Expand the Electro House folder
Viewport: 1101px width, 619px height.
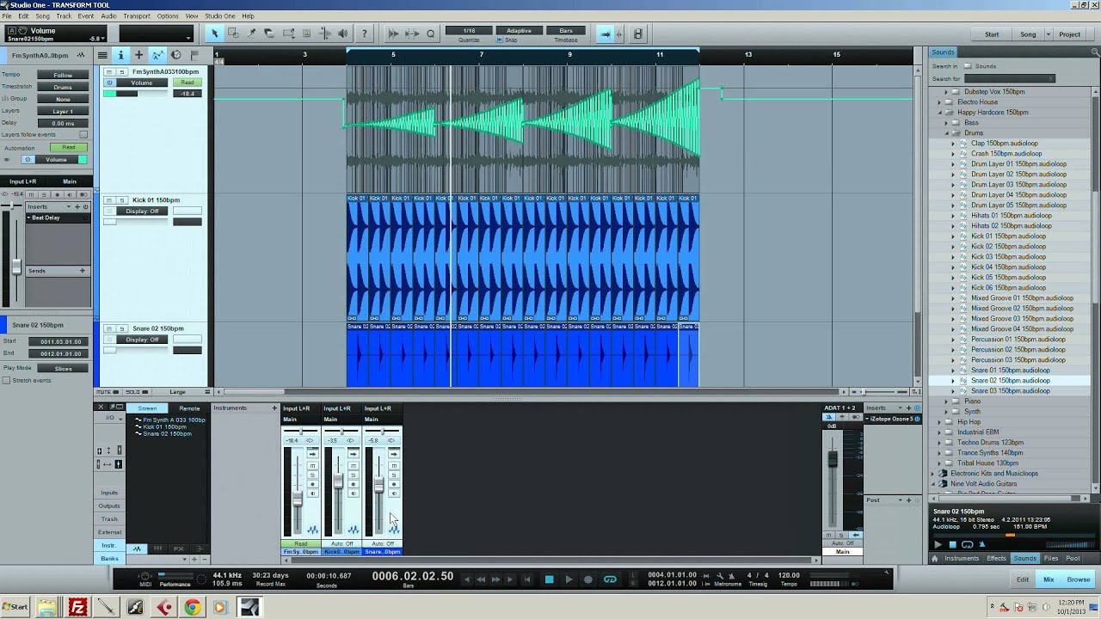(939, 102)
